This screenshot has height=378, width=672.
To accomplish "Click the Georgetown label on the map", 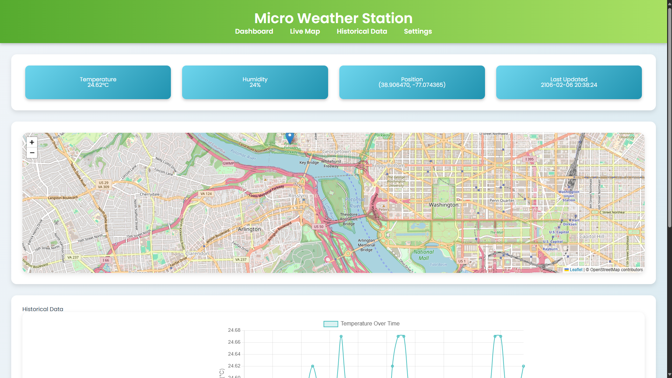I will coord(337,152).
